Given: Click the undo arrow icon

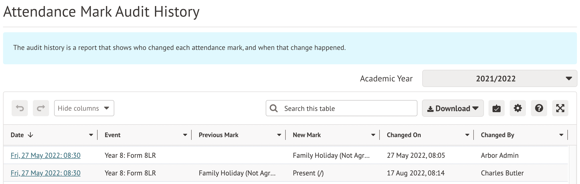Looking at the screenshot, I should 20,108.
